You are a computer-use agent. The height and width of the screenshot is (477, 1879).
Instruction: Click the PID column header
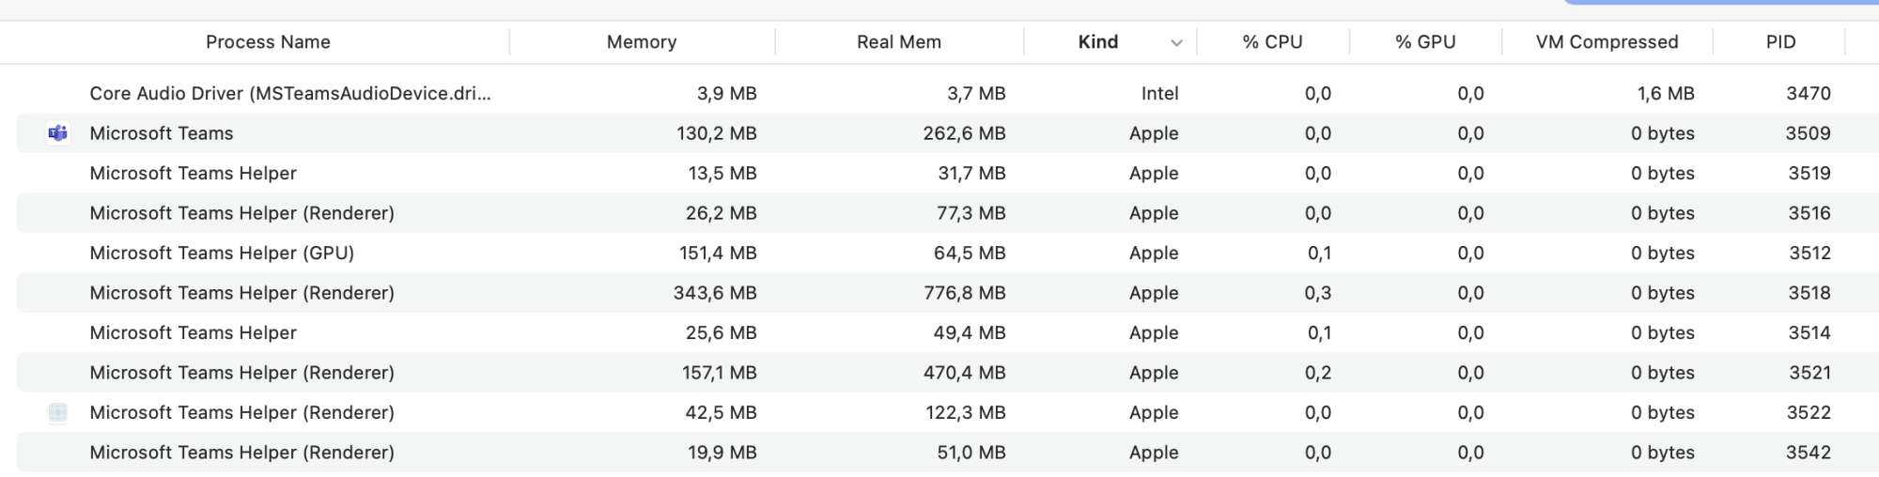pyautogui.click(x=1780, y=42)
